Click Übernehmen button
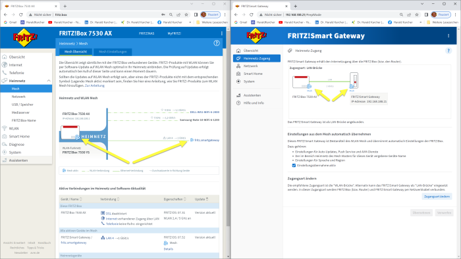The height and width of the screenshot is (259, 461). click(x=421, y=212)
